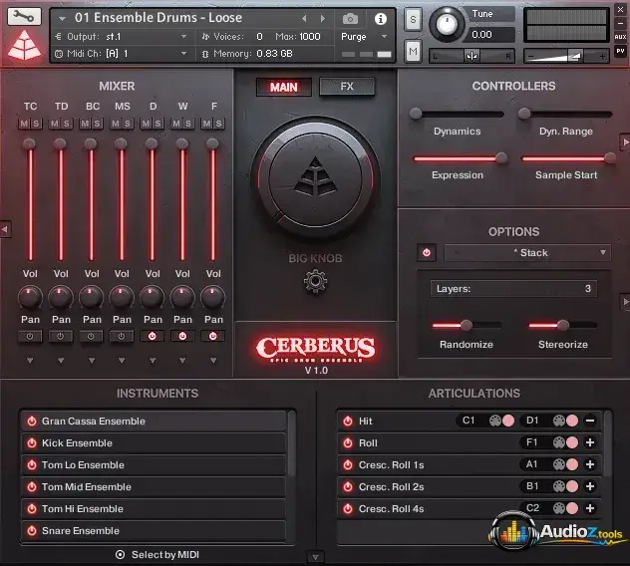Click the Instruments list scrollbar
The width and height of the screenshot is (630, 566).
(x=292, y=443)
